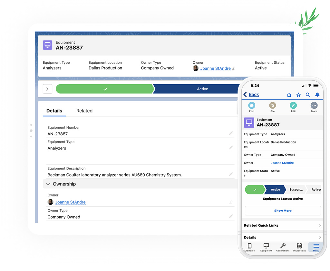The image size is (330, 271).
Task: Tap the Edit pencil icon on mobile
Action: click(293, 105)
